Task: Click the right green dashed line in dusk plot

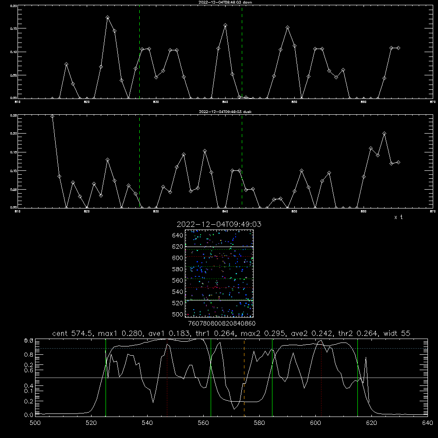Action: pyautogui.click(x=242, y=162)
